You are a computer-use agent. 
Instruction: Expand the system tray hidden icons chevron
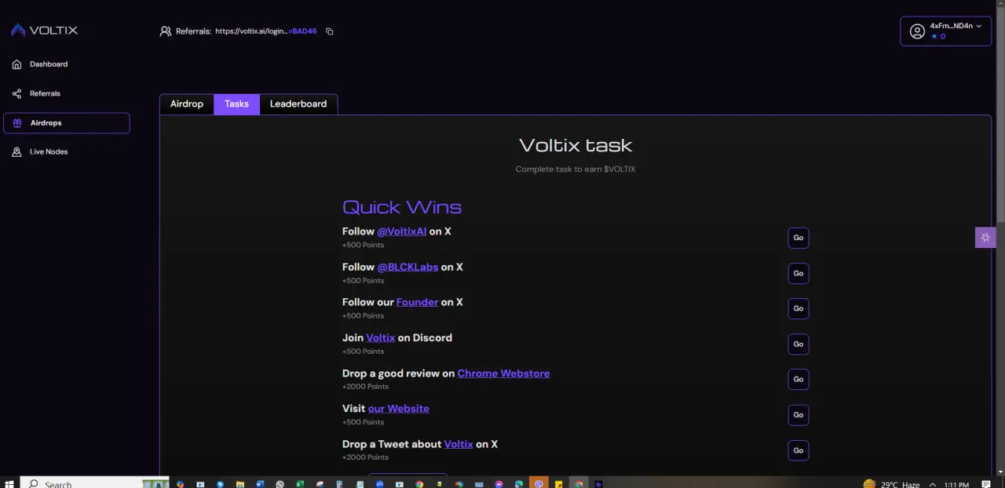933,484
